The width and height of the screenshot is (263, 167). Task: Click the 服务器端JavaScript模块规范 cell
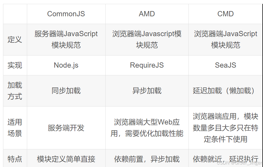point(66,39)
